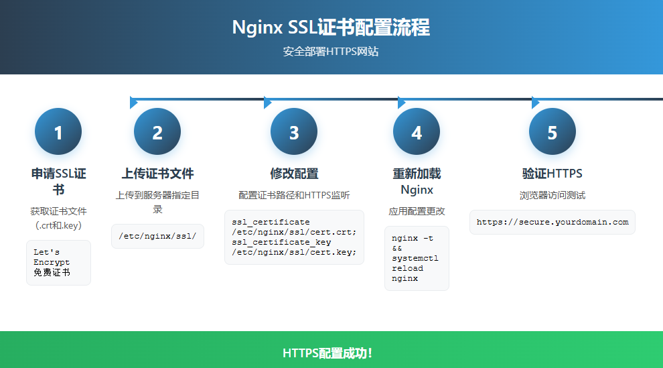The height and width of the screenshot is (368, 663).
Task: Select the step 5 circle icon
Action: pos(552,132)
